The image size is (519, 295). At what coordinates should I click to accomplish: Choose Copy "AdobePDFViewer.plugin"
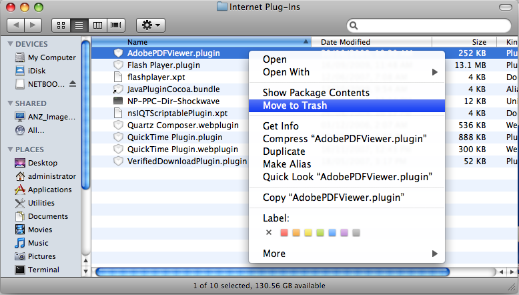pos(346,198)
